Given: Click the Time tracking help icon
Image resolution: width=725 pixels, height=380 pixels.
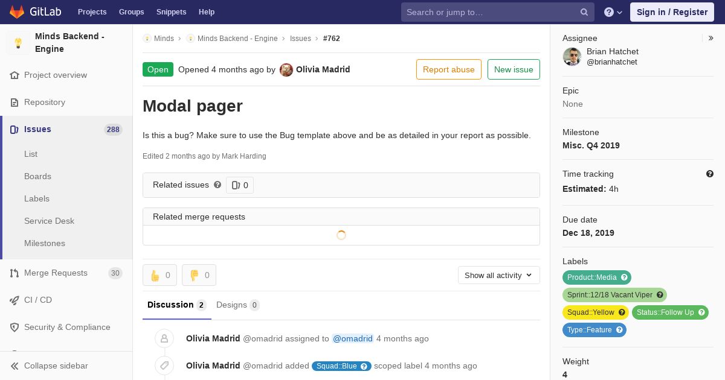Looking at the screenshot, I should click(710, 174).
